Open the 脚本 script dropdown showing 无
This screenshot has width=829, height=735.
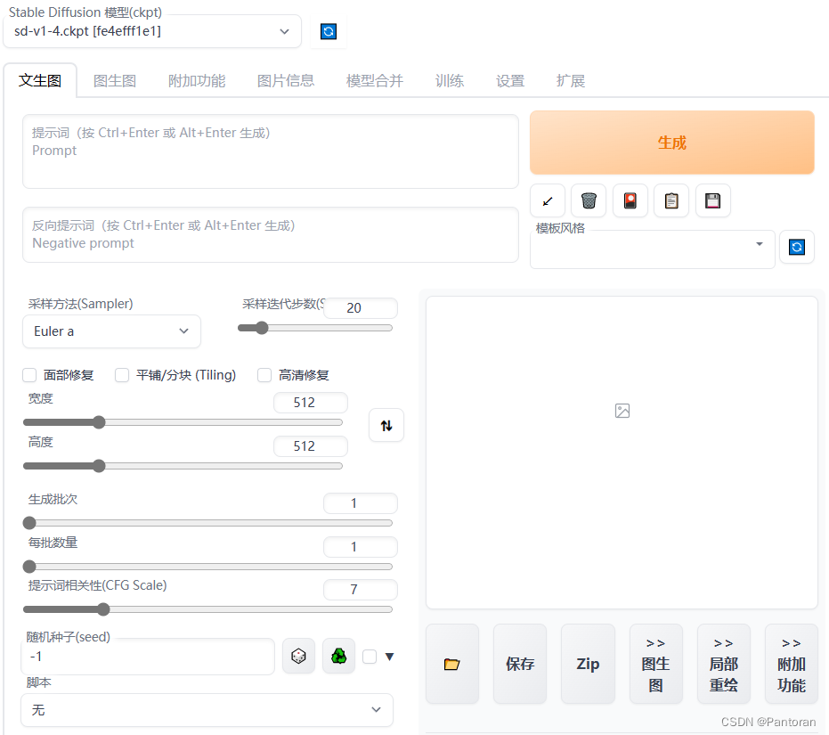tap(207, 710)
